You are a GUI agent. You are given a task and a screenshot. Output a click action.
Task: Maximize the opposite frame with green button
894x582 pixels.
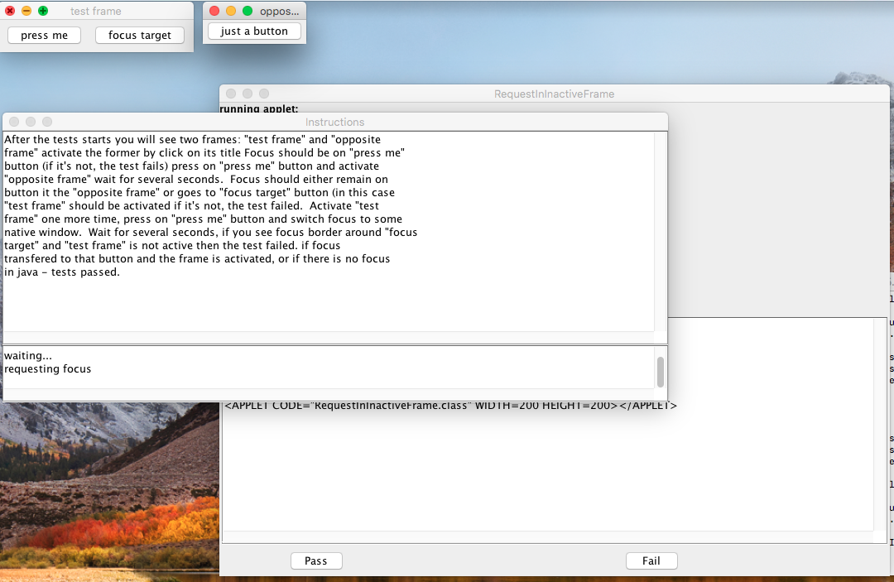248,12
